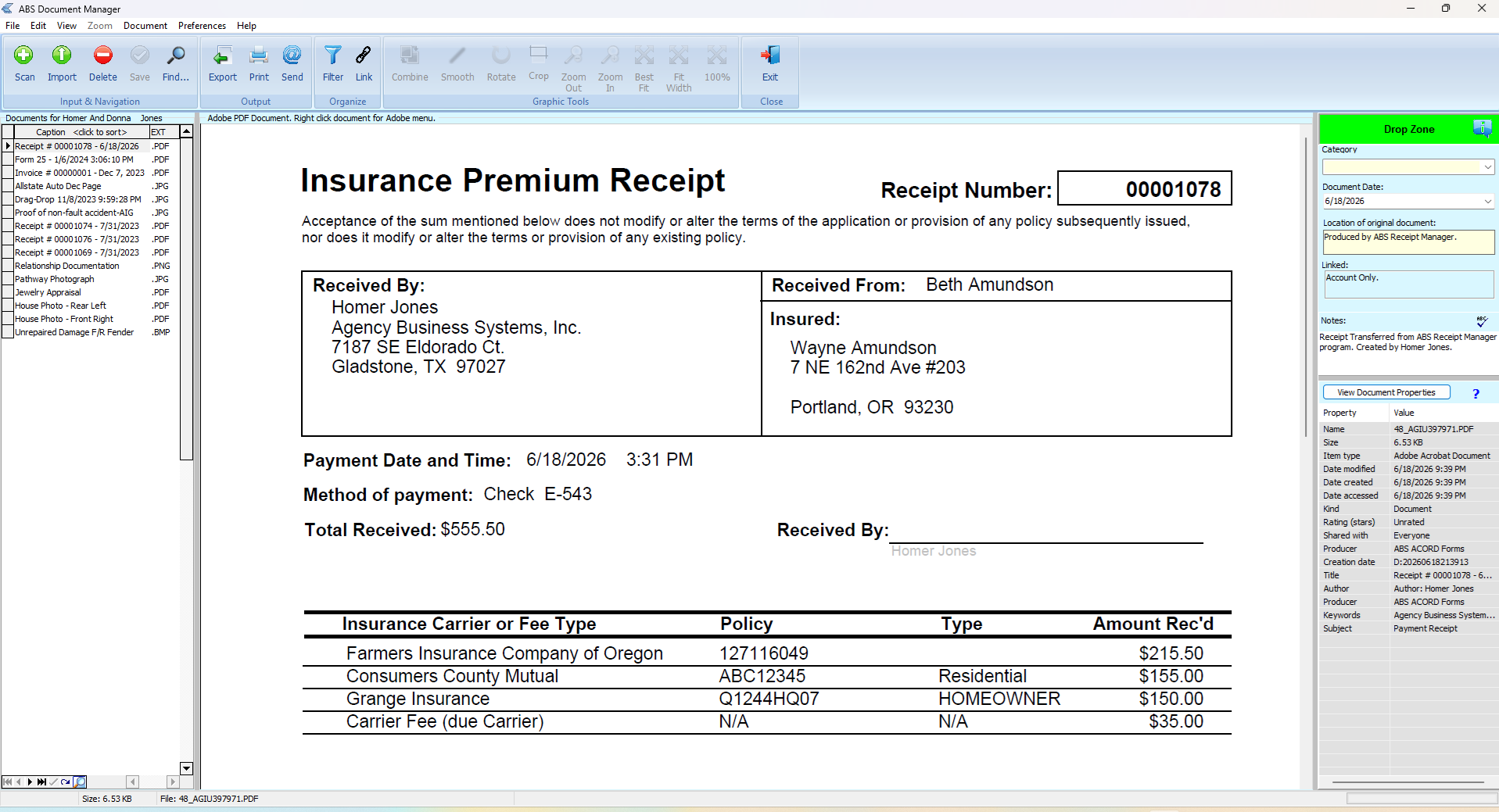Click the document list scroll down arrow
This screenshot has width=1499, height=812.
pos(186,768)
